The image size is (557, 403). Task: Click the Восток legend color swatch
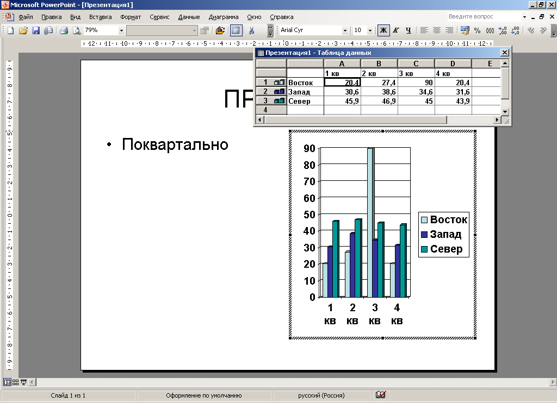[424, 220]
